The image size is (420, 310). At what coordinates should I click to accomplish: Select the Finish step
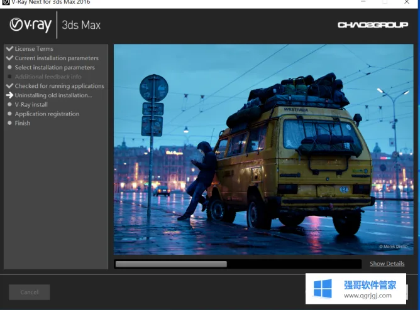[23, 123]
